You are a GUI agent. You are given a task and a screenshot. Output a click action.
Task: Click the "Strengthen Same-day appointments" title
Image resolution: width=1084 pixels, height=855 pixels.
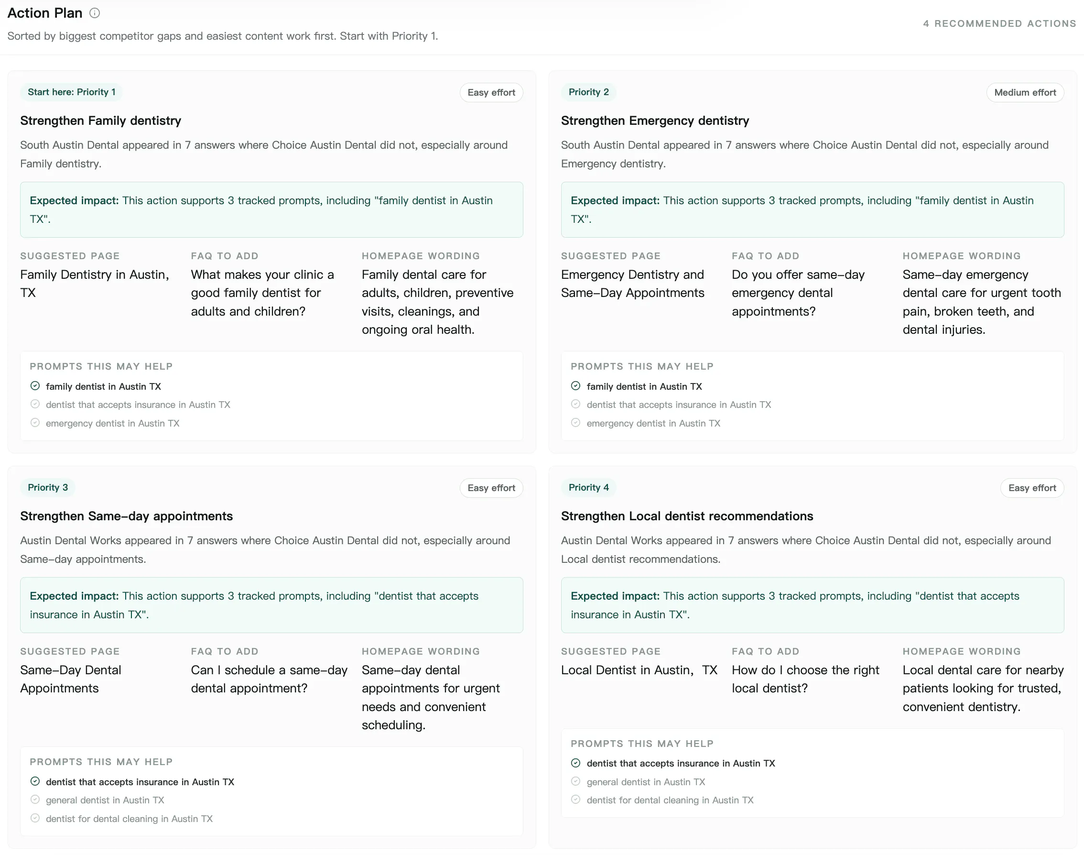click(127, 516)
